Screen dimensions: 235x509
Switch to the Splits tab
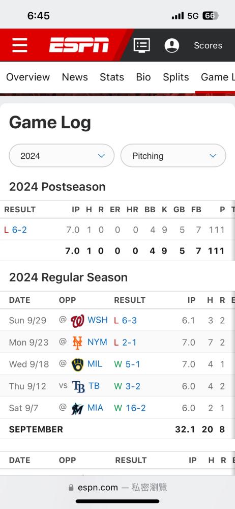175,77
